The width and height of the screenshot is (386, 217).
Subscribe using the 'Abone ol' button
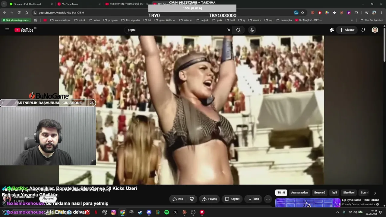pyautogui.click(x=48, y=199)
